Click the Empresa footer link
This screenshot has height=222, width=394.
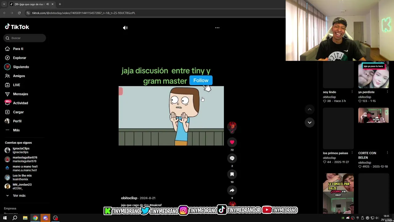coord(10,208)
